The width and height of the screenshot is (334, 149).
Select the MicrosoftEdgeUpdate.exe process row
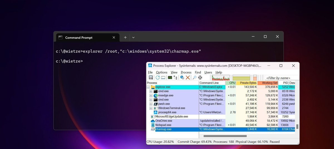[x=221, y=116]
